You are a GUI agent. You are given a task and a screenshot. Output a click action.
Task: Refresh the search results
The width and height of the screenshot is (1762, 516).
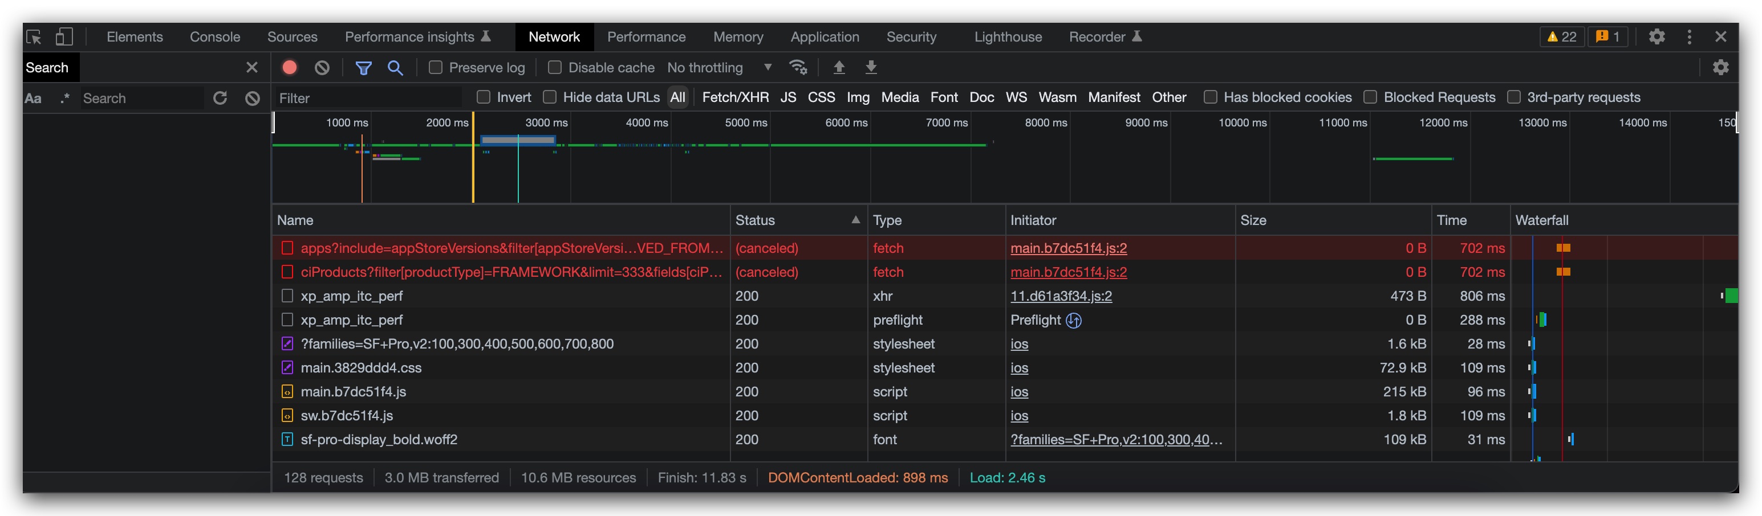(x=220, y=98)
